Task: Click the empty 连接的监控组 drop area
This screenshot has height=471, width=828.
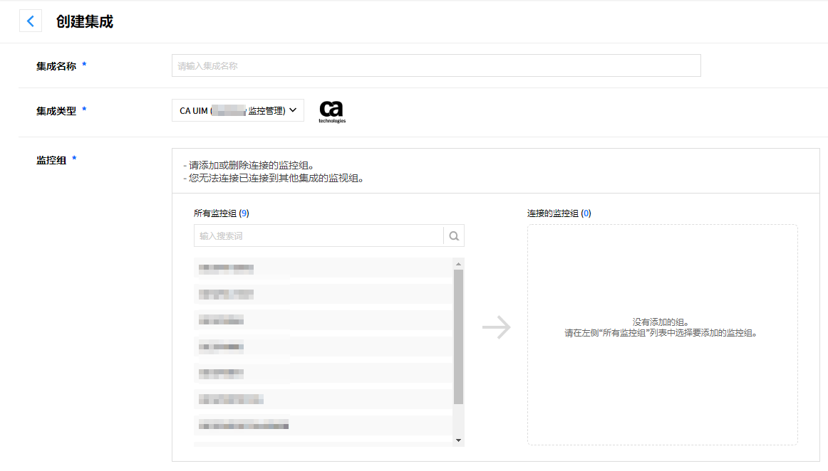Action: click(x=662, y=334)
